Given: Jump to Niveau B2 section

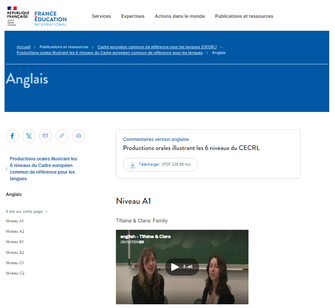Looking at the screenshot, I should 15,252.
